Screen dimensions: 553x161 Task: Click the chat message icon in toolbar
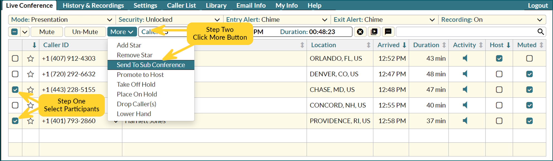(x=388, y=32)
